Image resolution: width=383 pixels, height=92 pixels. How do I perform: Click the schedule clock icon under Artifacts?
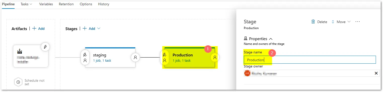[18, 82]
